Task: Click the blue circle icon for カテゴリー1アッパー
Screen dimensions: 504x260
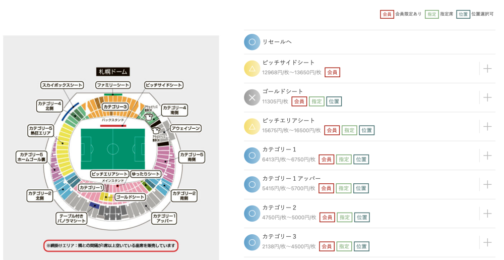Action: click(x=252, y=184)
